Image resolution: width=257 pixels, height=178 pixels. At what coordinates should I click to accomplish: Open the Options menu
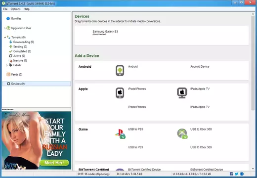click(x=15, y=9)
